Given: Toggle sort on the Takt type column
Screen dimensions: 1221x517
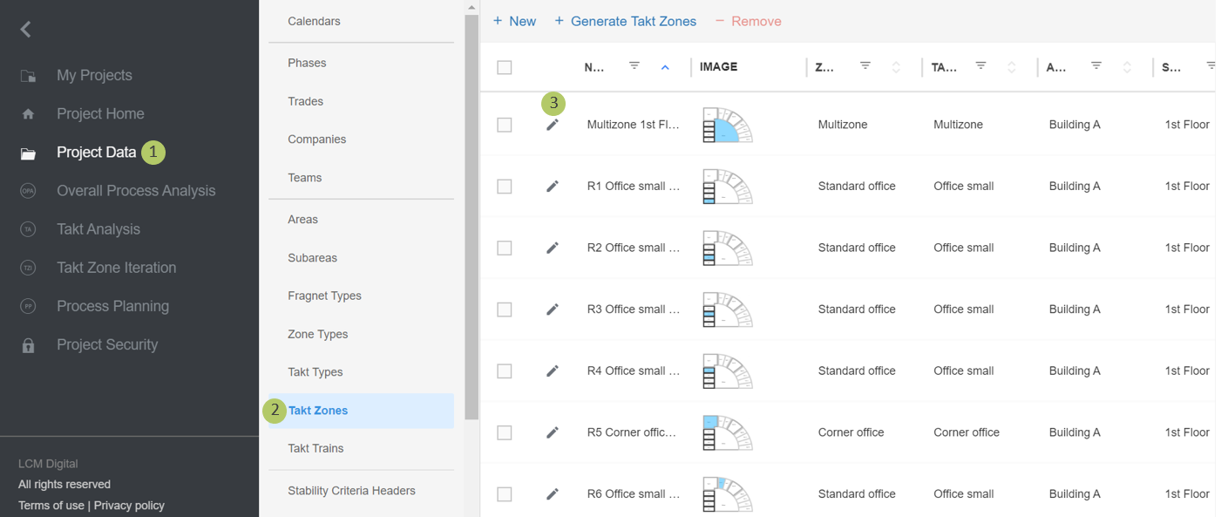Looking at the screenshot, I should [1011, 67].
